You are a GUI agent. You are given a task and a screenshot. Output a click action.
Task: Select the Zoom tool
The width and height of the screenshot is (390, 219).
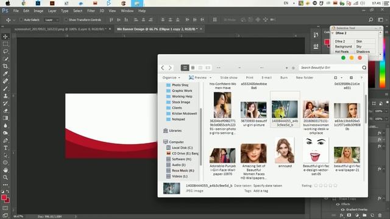(x=5, y=178)
